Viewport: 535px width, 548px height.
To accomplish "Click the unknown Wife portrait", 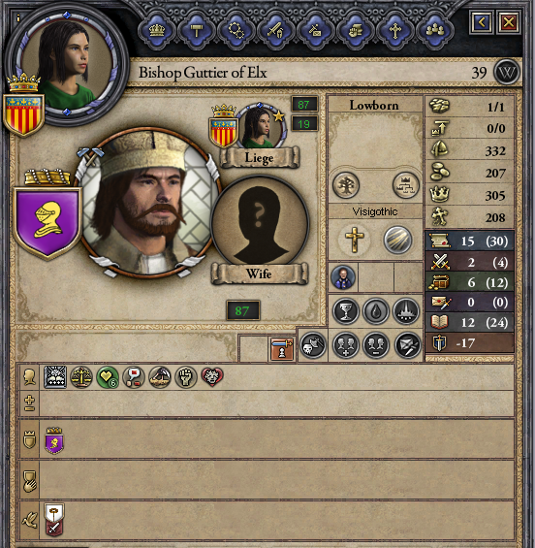I will click(260, 225).
